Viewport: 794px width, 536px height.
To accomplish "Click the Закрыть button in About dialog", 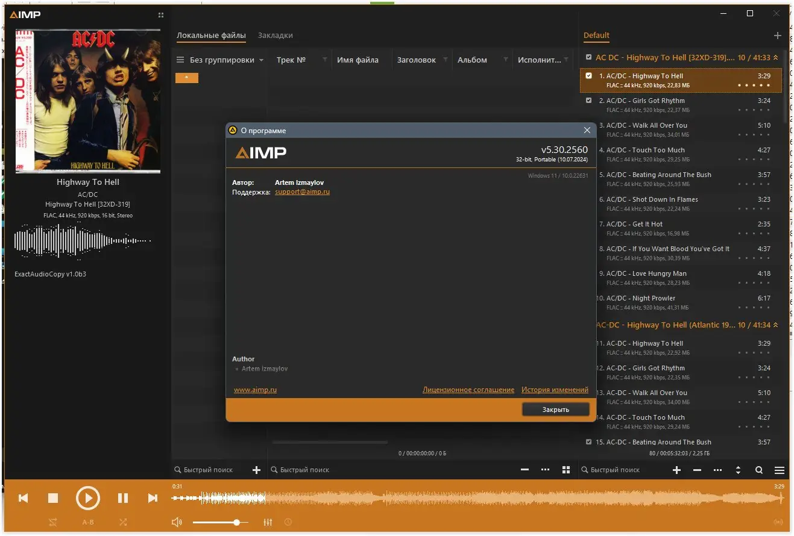I will (555, 410).
